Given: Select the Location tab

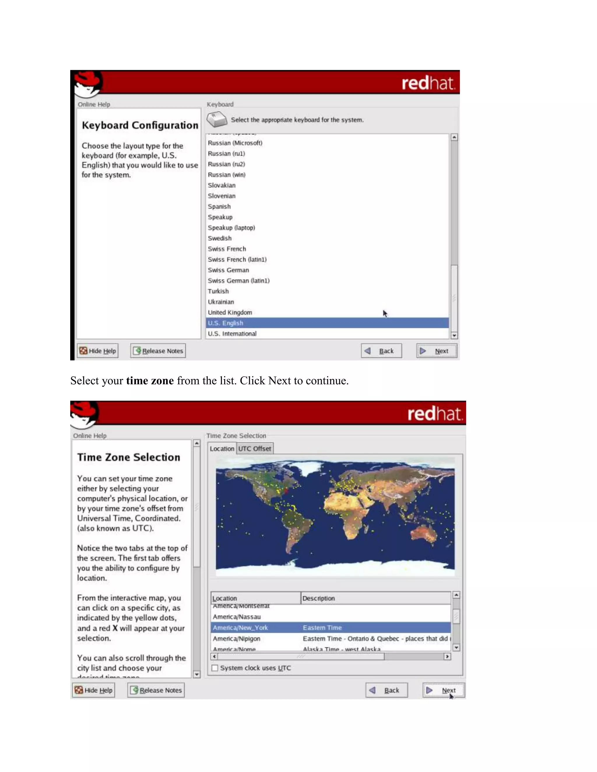Looking at the screenshot, I should pyautogui.click(x=222, y=449).
